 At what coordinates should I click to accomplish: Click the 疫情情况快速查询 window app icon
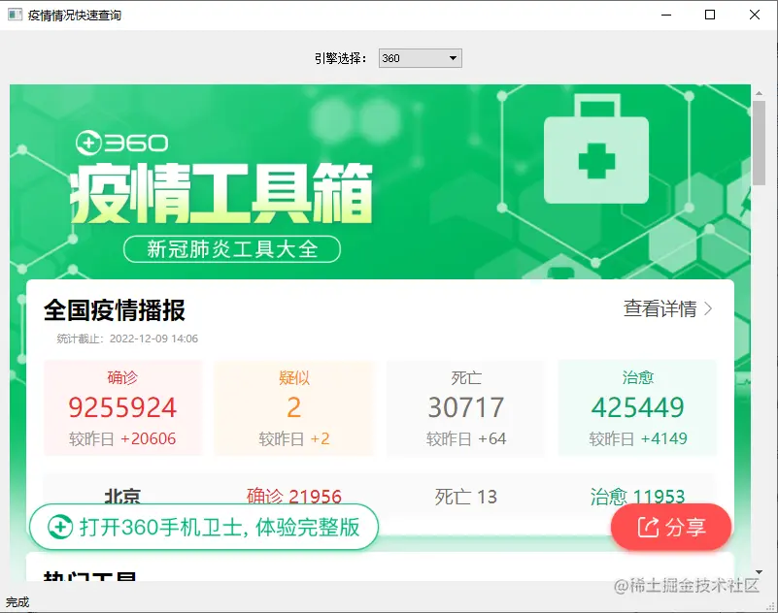(15, 15)
